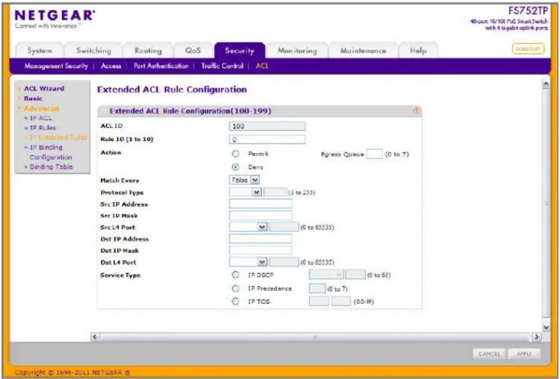
Task: Click the horizontal scrollbar left arrow
Action: (95, 337)
